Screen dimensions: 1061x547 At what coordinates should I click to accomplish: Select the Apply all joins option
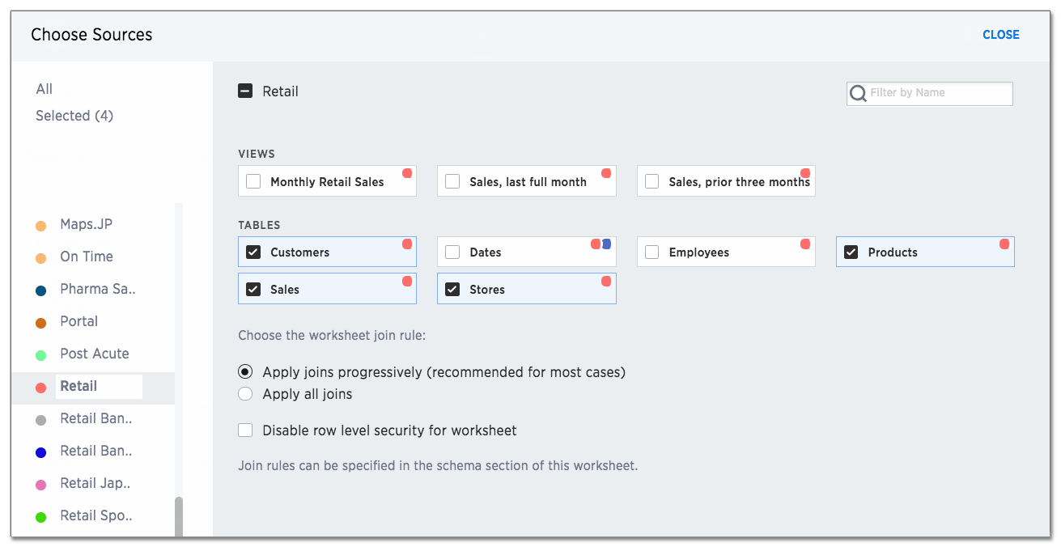(245, 394)
